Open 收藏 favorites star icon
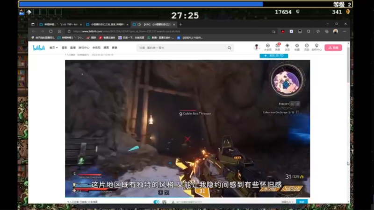Image resolution: width=374 pixels, height=210 pixels. point(297,47)
